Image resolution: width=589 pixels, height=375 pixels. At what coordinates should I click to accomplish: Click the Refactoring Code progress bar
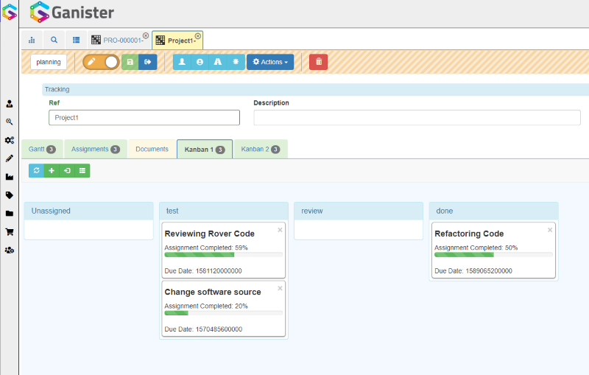coord(493,255)
